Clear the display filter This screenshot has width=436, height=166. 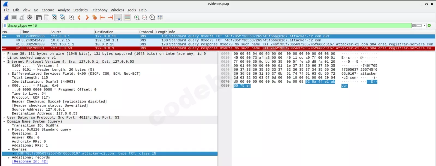click(x=414, y=26)
